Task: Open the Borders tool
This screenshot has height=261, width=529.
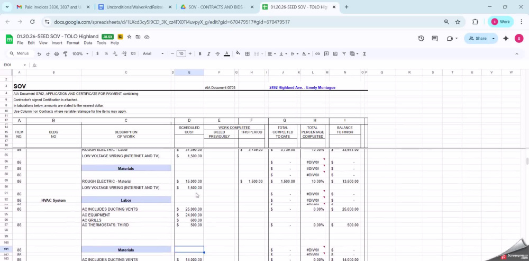Action: pos(247,53)
